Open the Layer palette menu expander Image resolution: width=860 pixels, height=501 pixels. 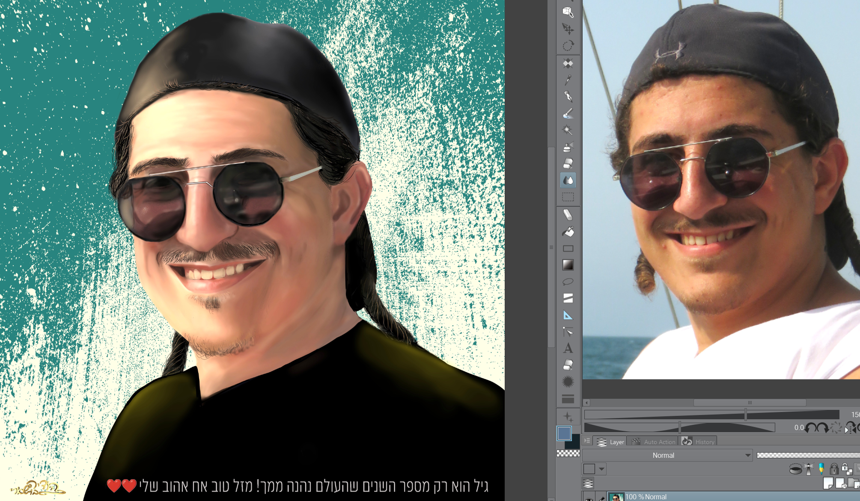pyautogui.click(x=587, y=442)
